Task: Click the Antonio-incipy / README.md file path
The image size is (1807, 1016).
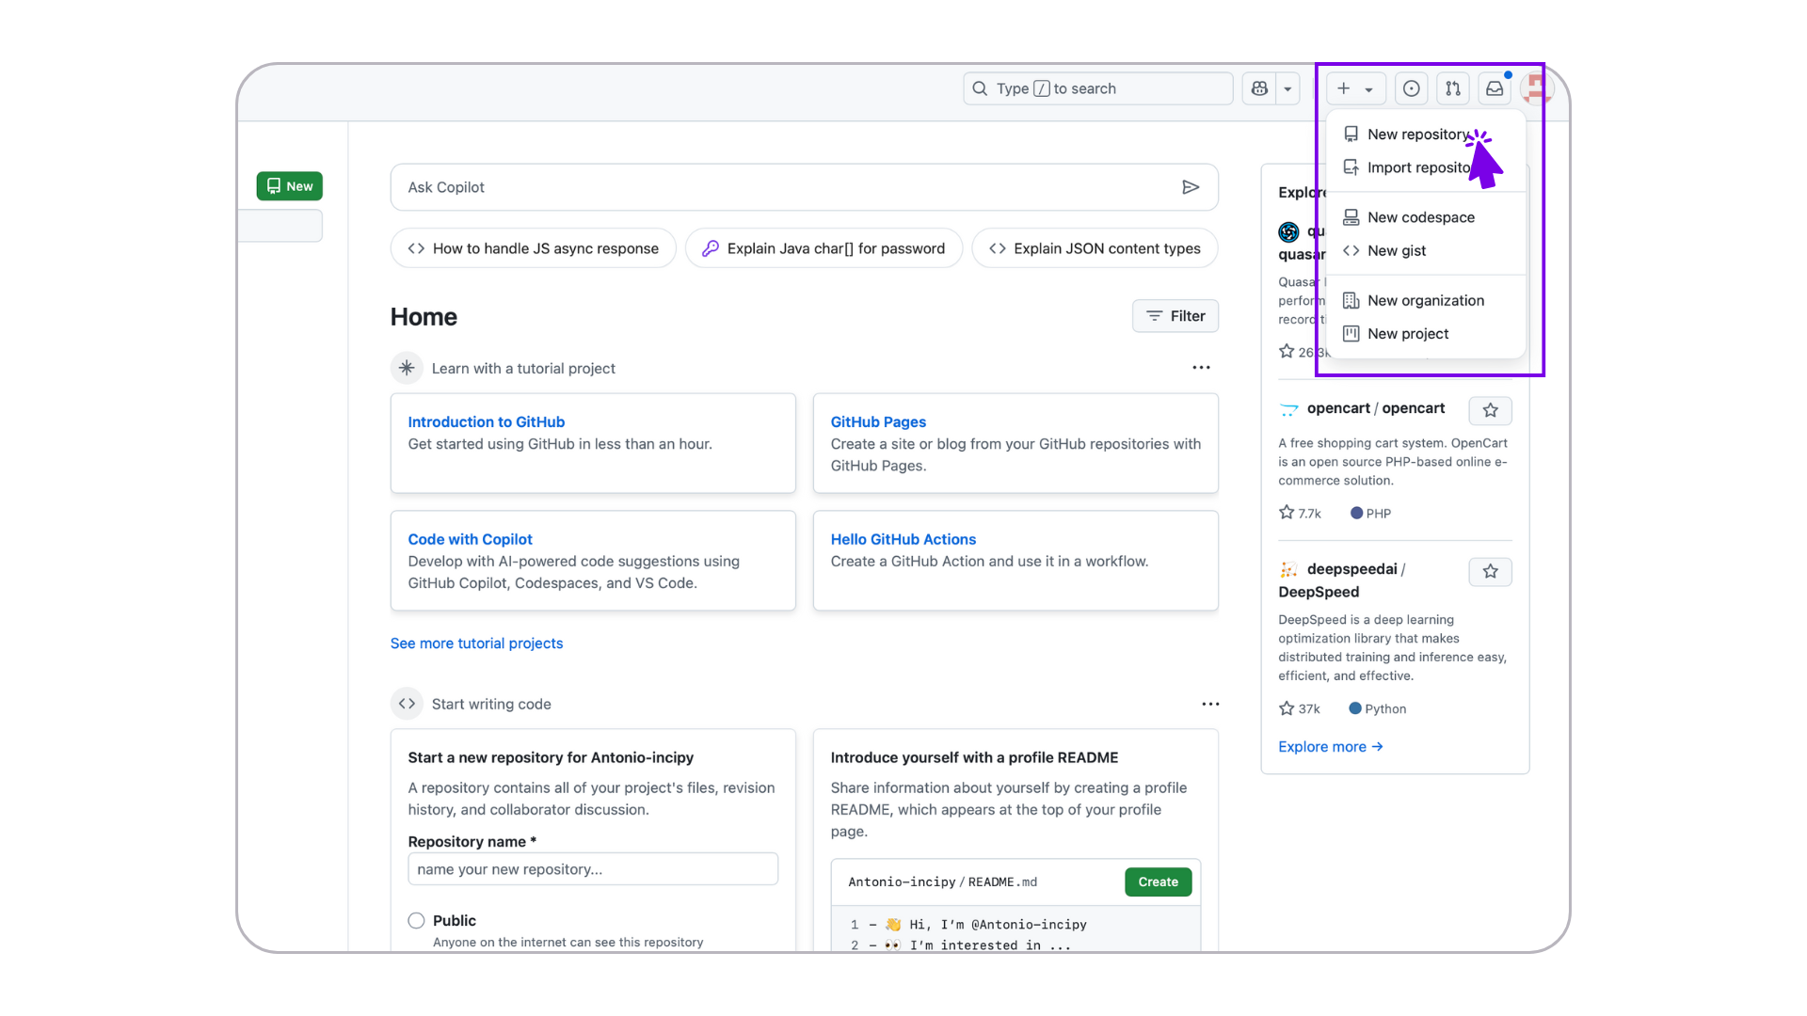Action: [x=942, y=882]
